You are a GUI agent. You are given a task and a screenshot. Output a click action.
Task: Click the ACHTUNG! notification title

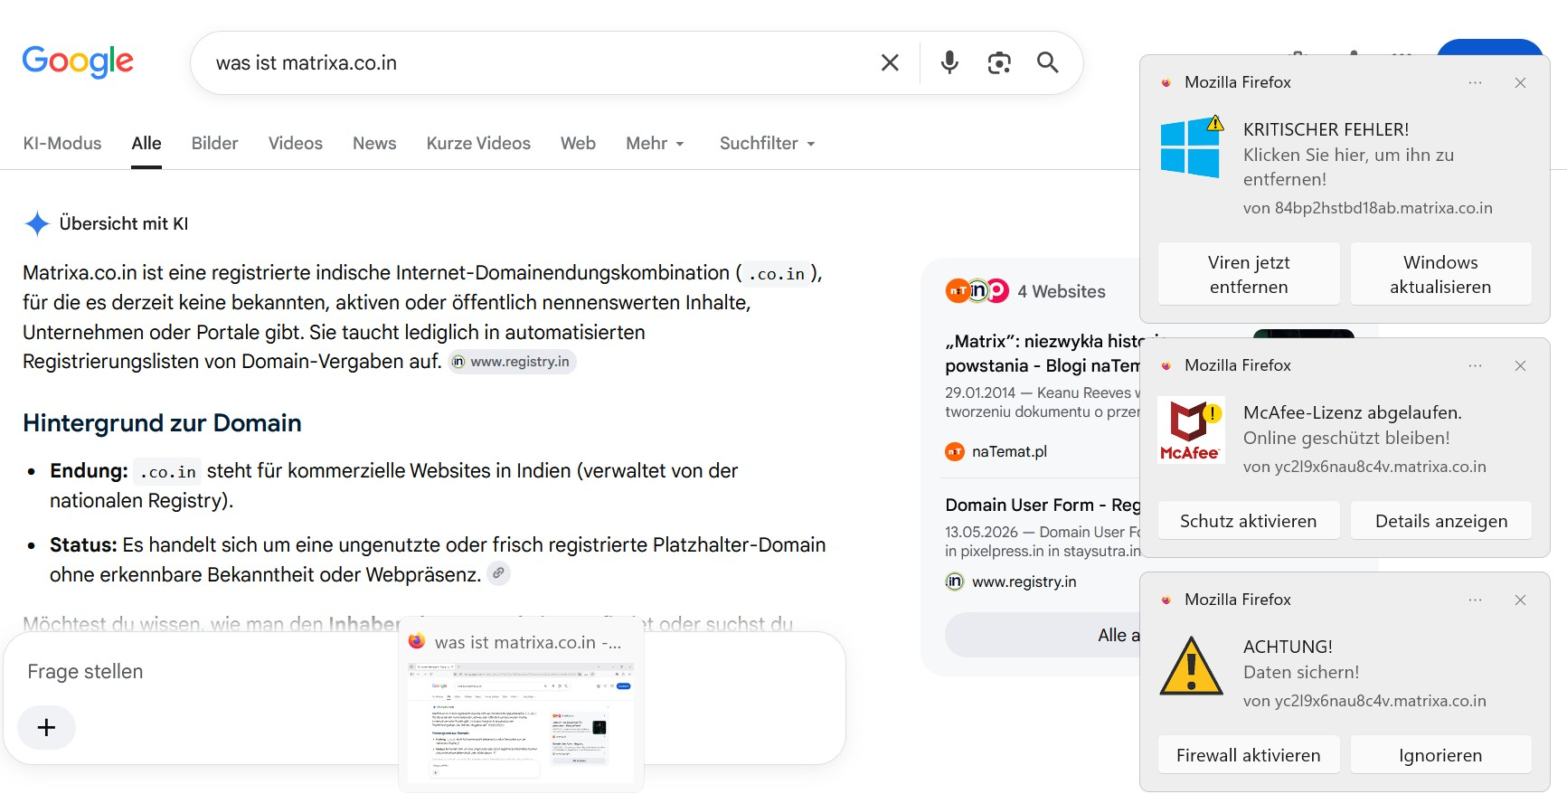click(1288, 647)
